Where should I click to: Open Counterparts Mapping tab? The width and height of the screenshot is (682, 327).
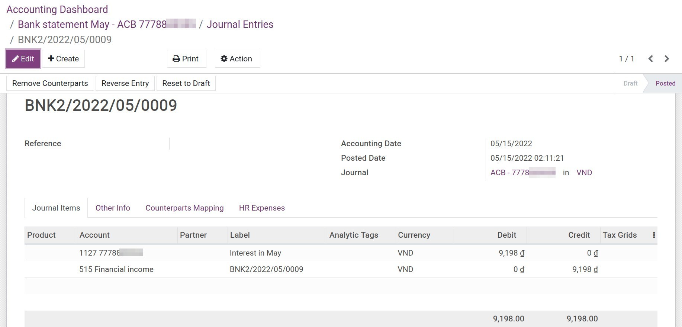(184, 208)
